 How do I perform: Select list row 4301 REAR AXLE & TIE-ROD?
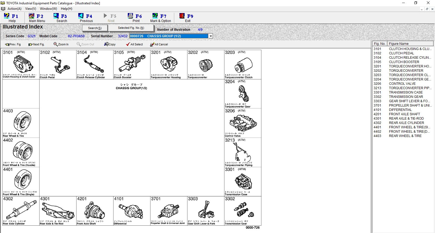403,119
